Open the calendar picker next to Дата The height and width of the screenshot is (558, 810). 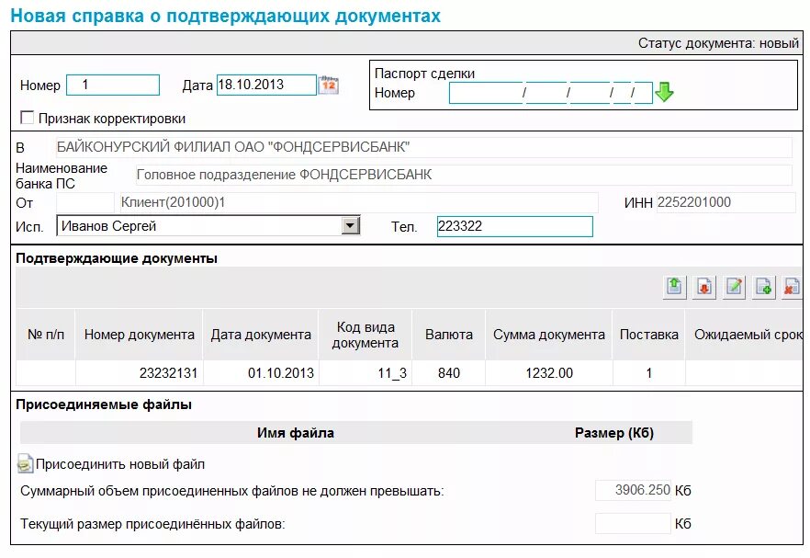pos(329,85)
